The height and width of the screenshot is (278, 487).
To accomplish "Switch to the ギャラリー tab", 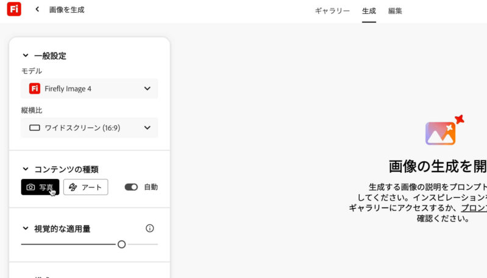I will click(x=332, y=11).
